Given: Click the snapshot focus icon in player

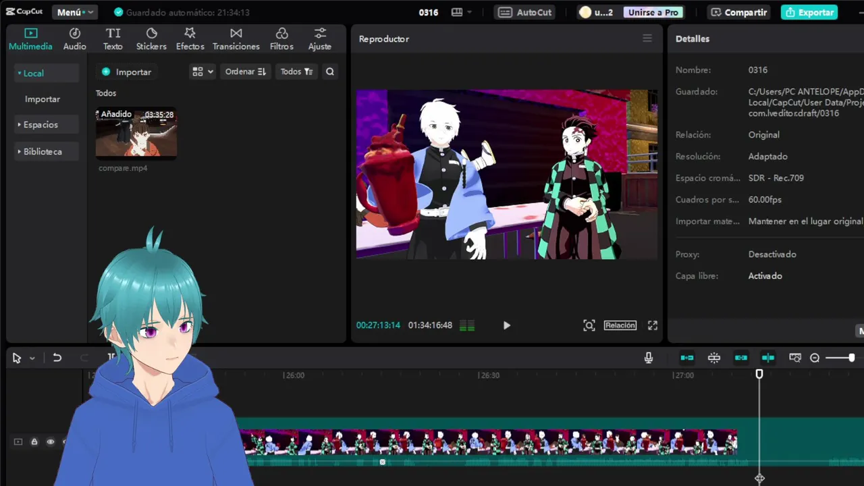Looking at the screenshot, I should (589, 325).
